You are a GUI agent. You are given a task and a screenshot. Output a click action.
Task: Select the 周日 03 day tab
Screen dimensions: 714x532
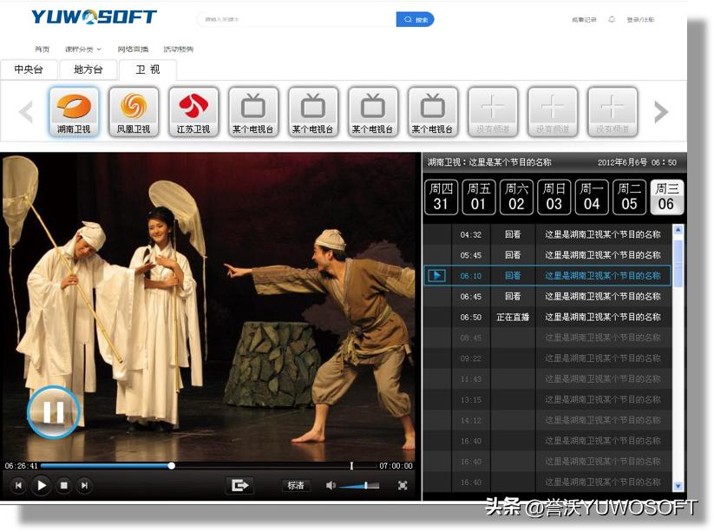554,197
